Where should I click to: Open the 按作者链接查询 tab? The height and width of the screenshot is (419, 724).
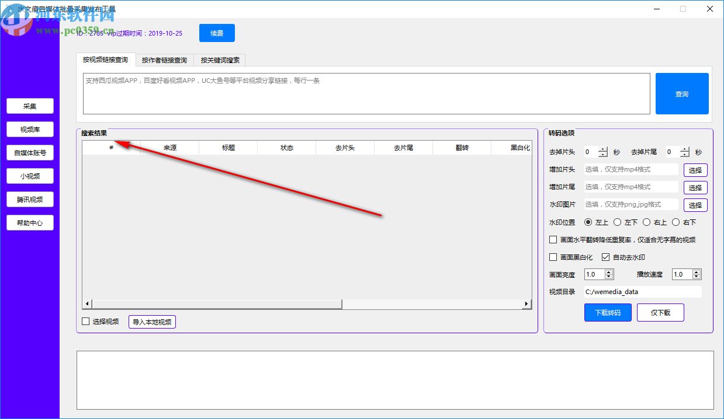pyautogui.click(x=164, y=60)
